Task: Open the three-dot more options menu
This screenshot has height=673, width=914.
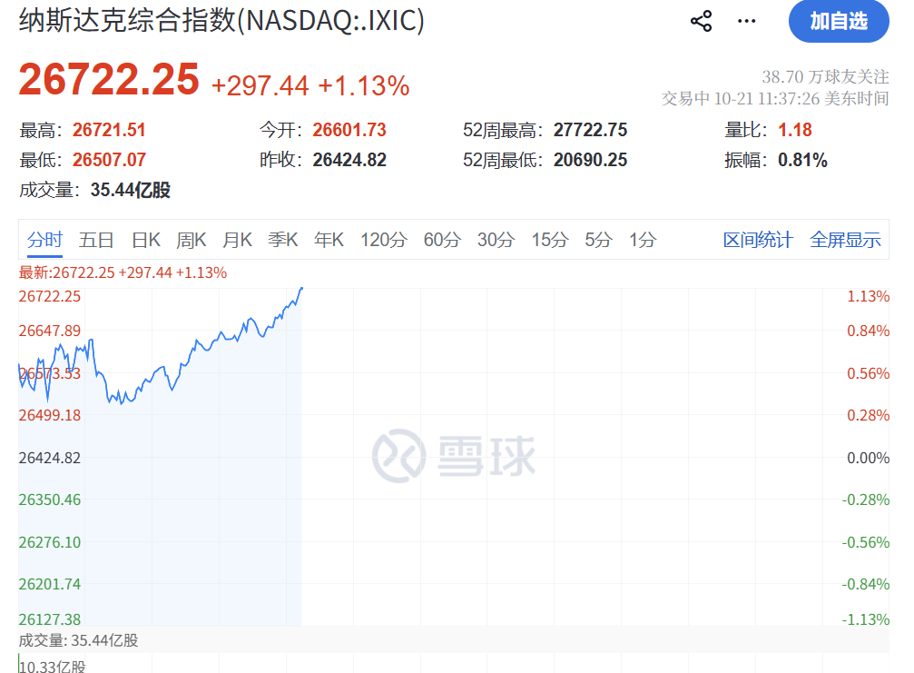Action: click(x=746, y=21)
